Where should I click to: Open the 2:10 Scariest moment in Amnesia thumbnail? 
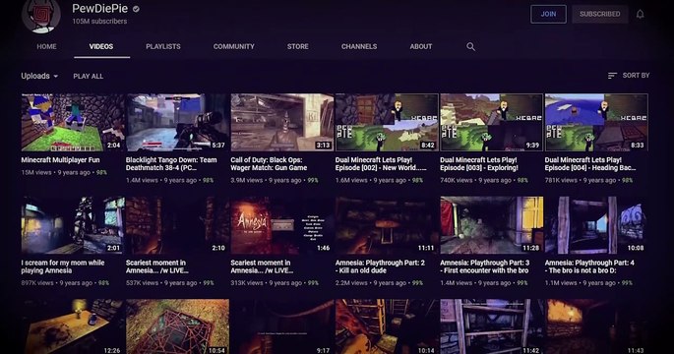point(177,225)
